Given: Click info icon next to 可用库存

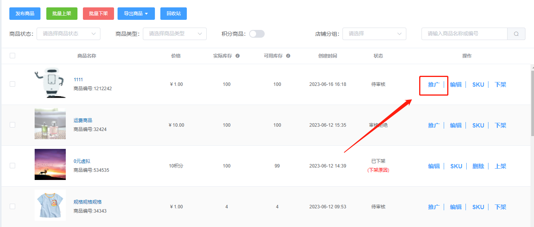Looking at the screenshot, I should (288, 56).
